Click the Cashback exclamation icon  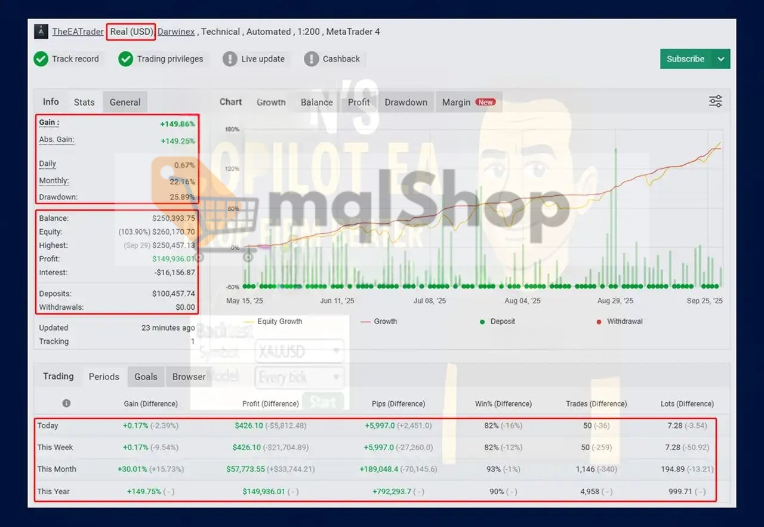coord(311,59)
